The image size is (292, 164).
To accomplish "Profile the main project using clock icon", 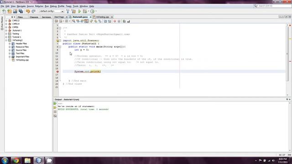I will click(x=92, y=11).
